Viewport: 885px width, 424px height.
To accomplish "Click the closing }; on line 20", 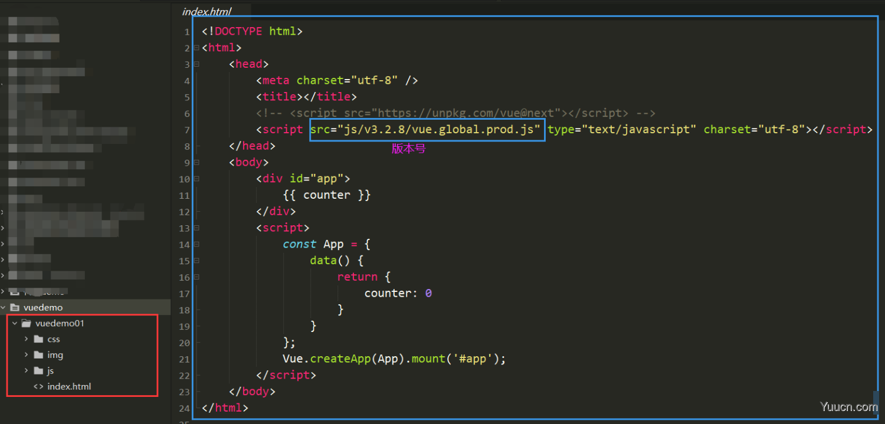I will coord(289,343).
